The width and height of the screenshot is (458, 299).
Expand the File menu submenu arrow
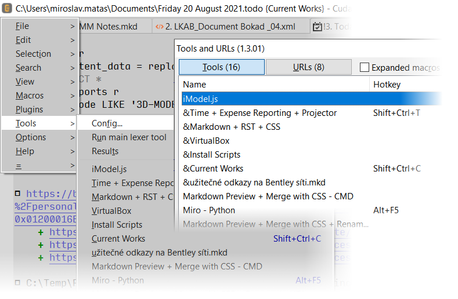73,26
